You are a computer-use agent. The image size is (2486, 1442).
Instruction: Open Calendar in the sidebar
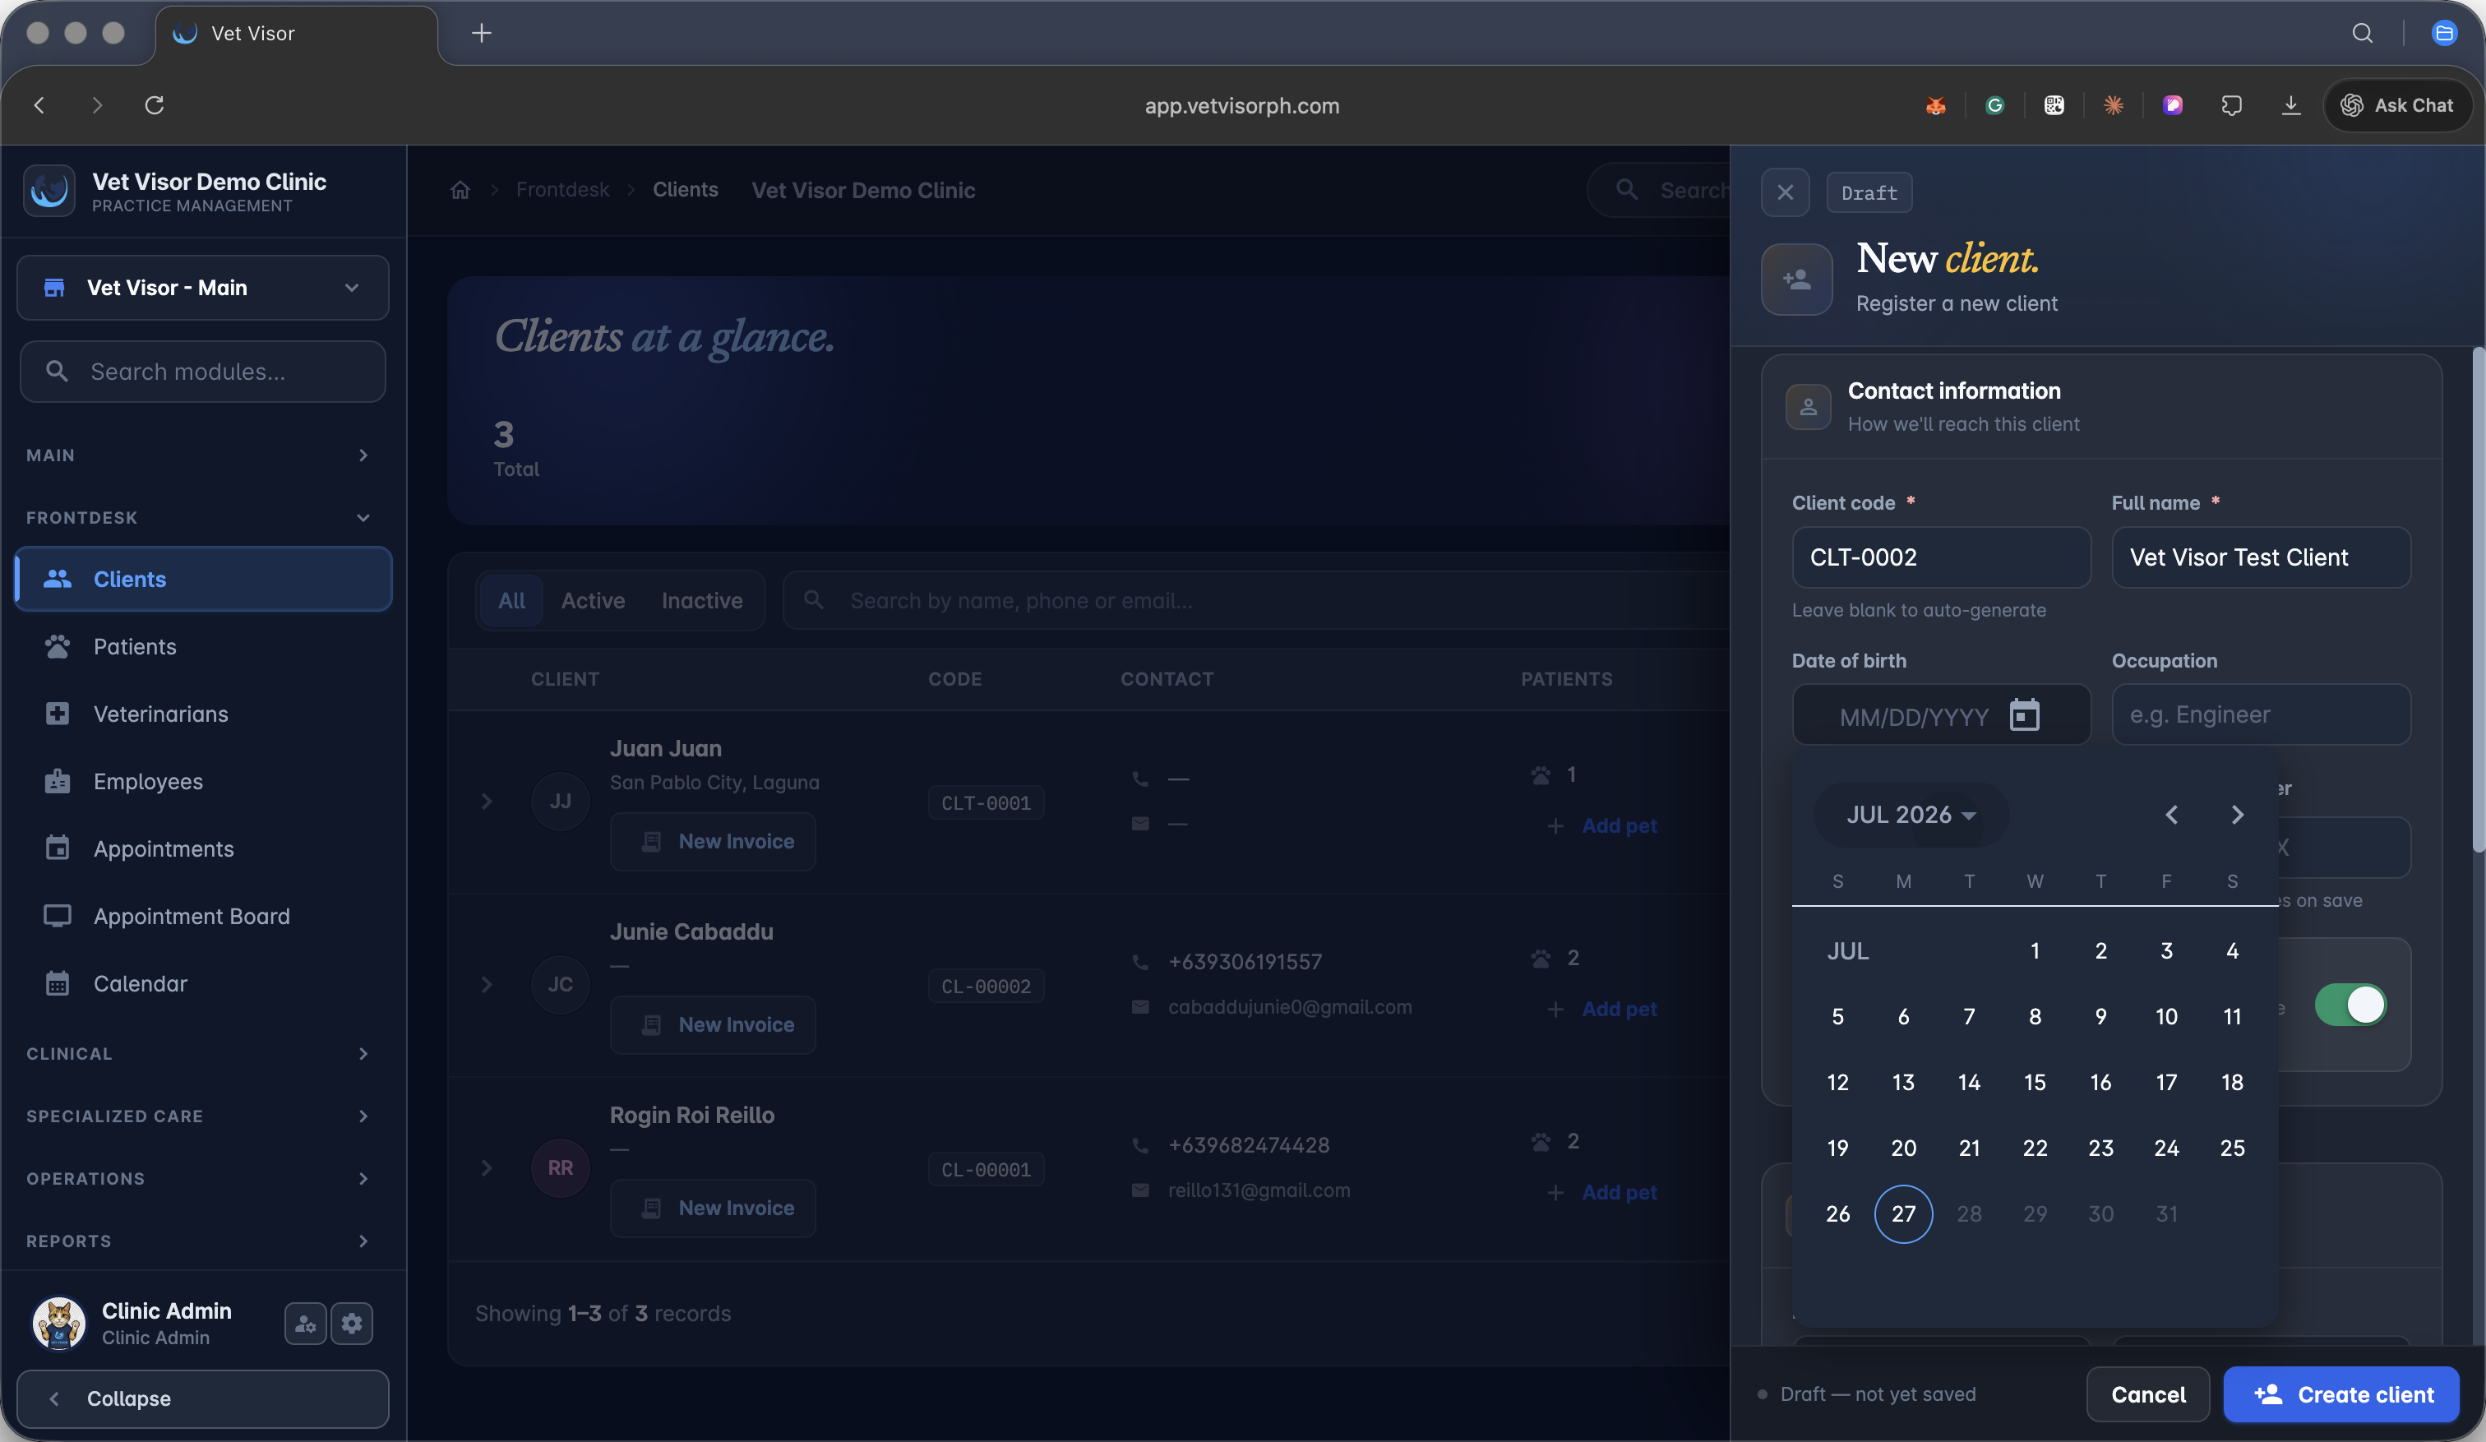[x=203, y=983]
